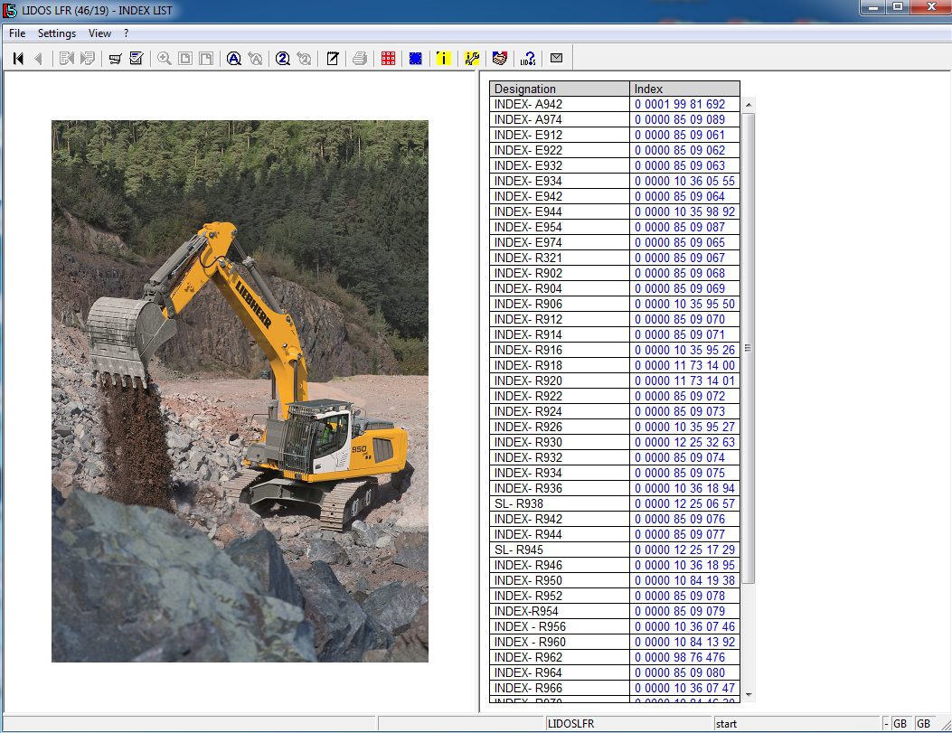Open the File menu

coord(17,33)
